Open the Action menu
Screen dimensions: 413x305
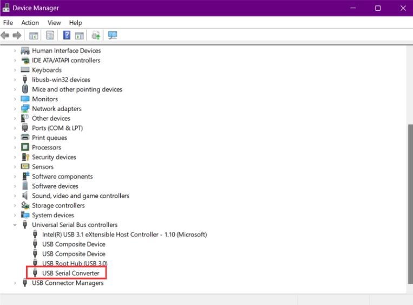30,23
